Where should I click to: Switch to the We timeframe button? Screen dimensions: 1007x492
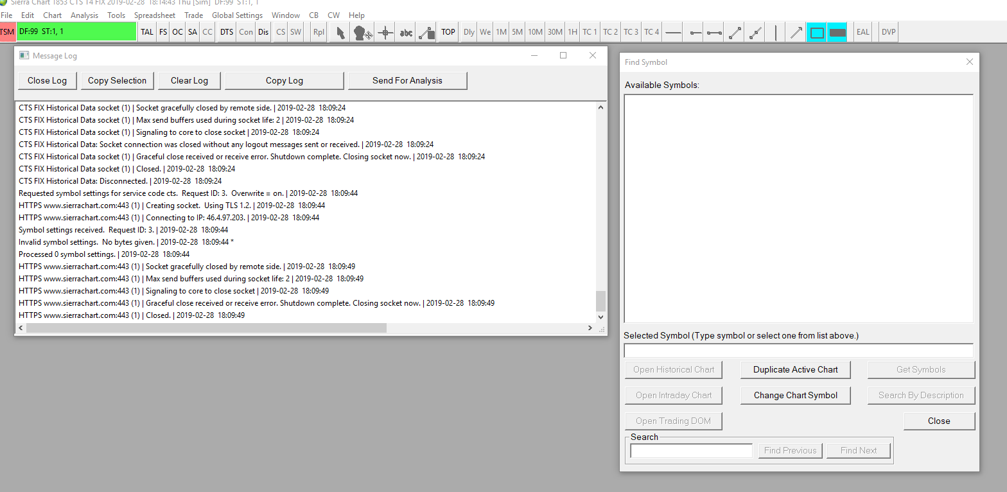click(x=485, y=32)
